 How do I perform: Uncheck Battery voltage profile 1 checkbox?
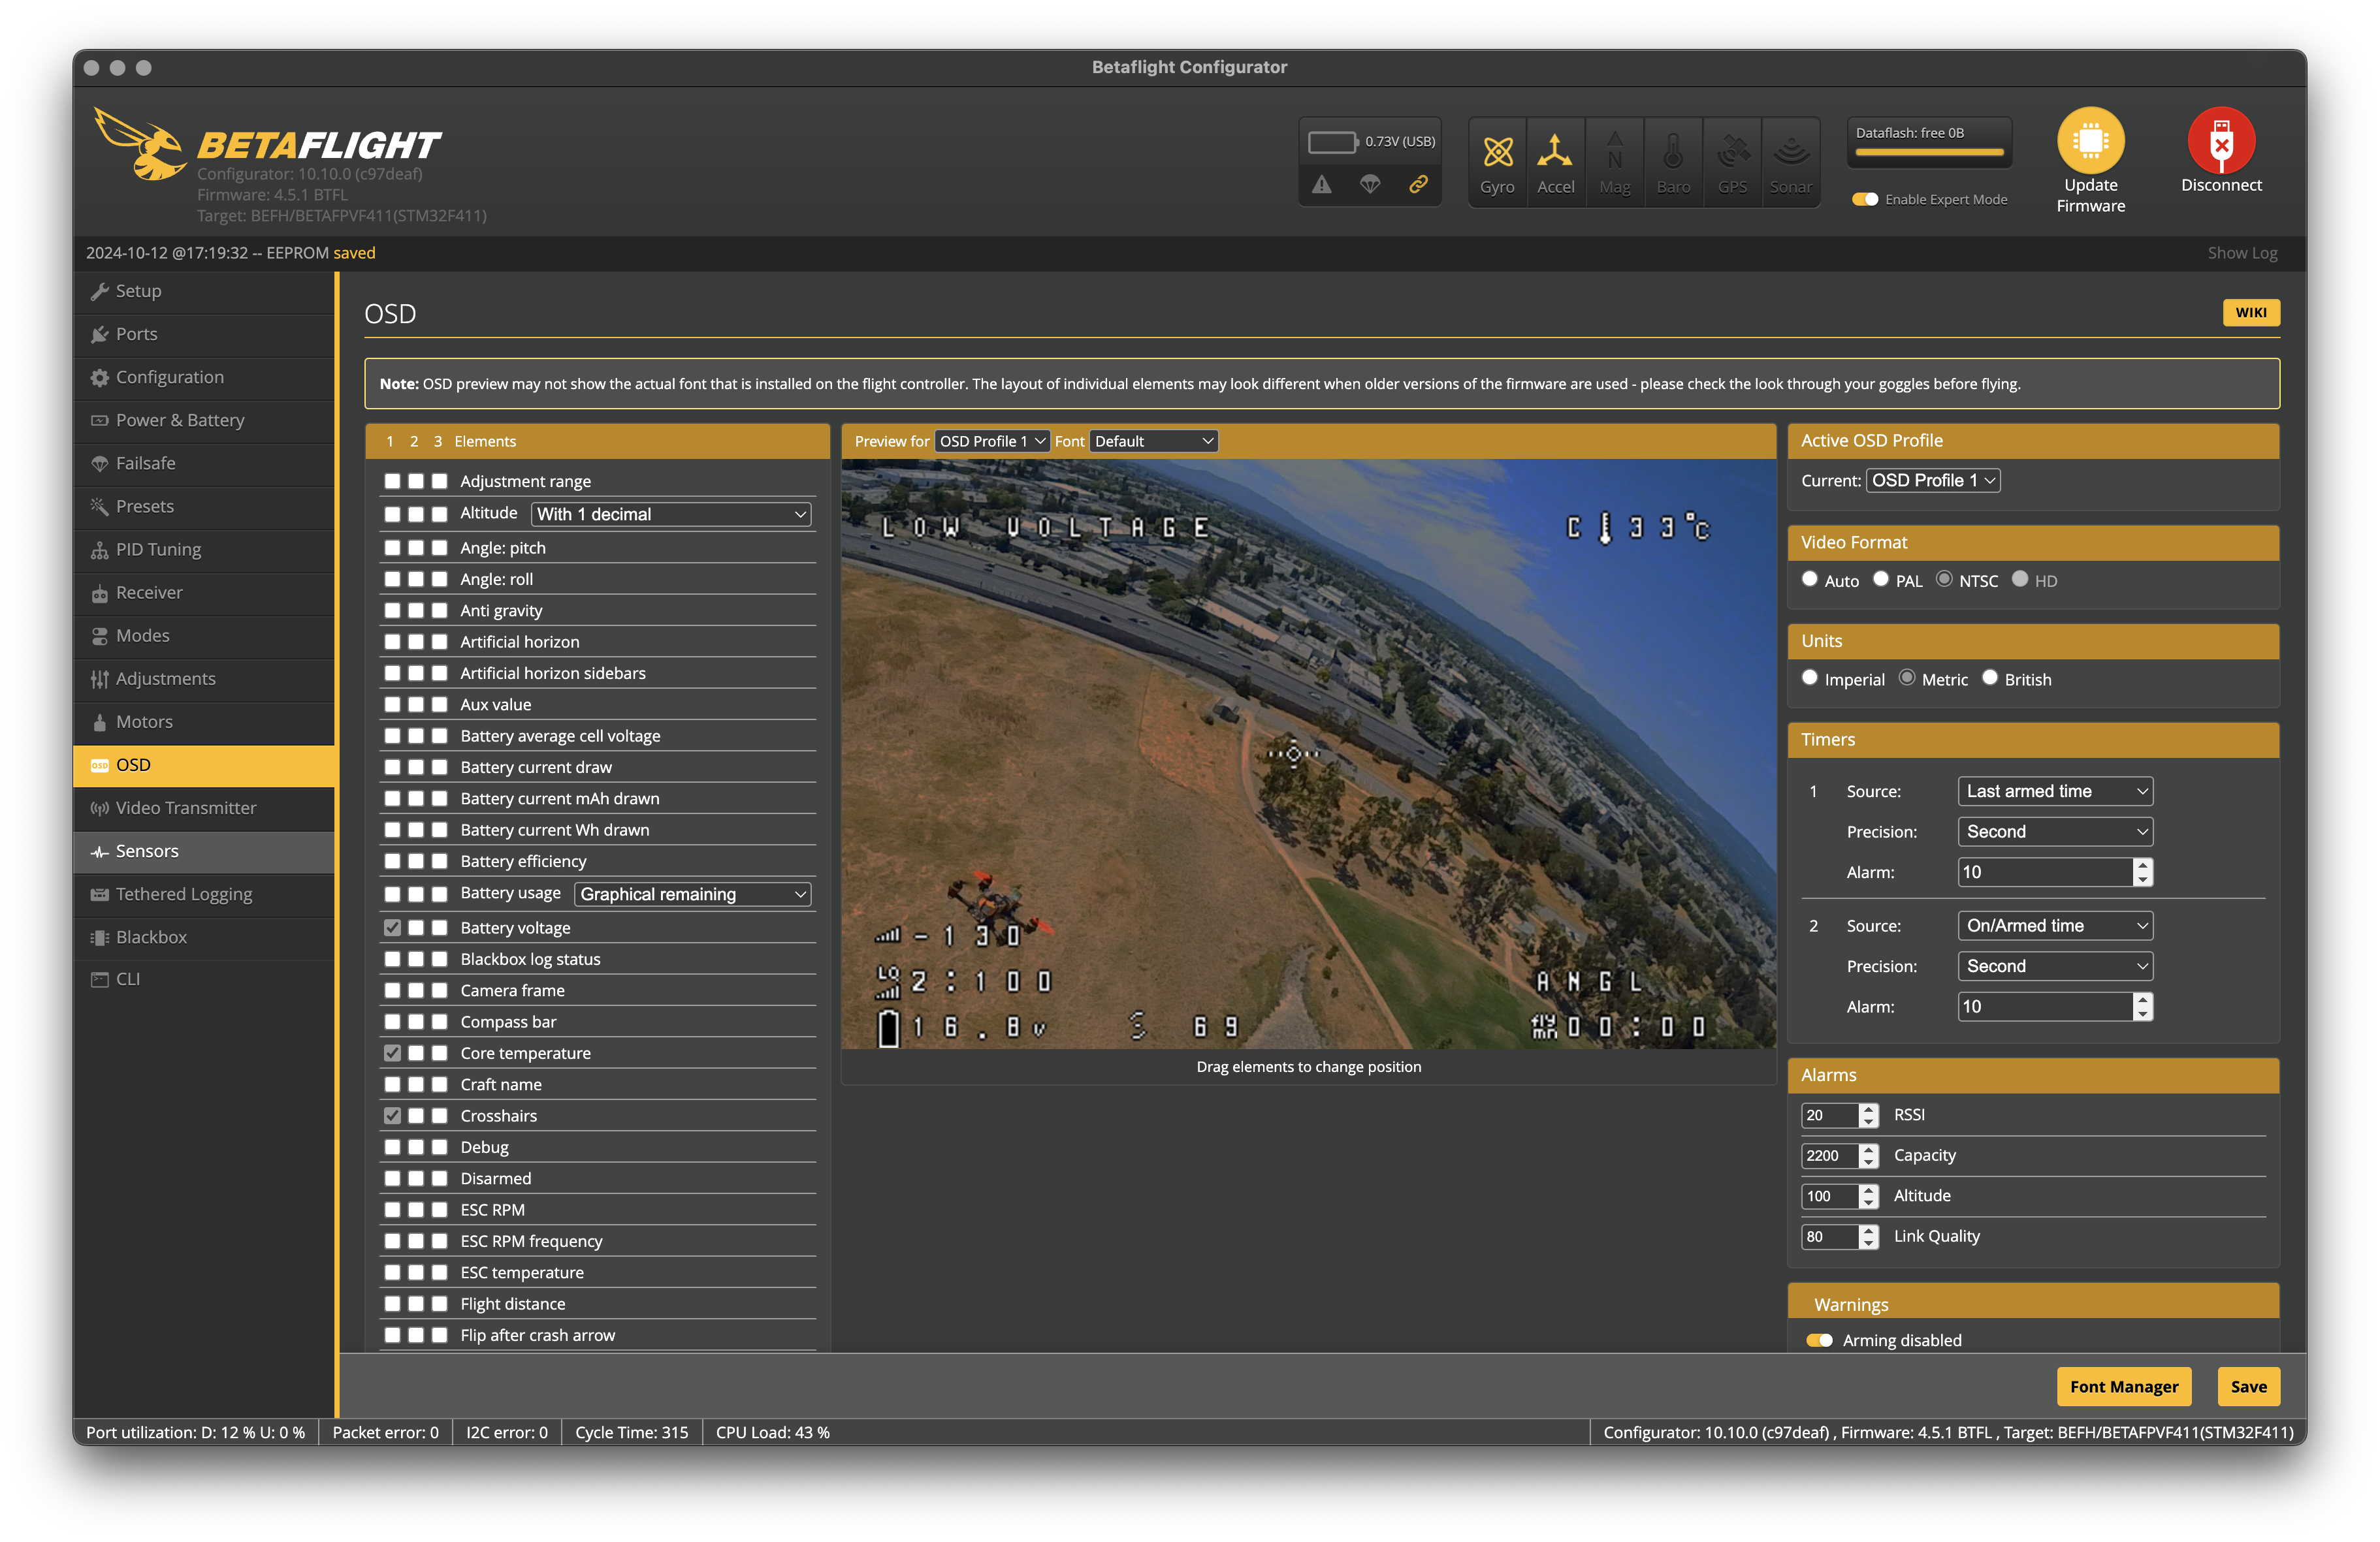tap(392, 928)
